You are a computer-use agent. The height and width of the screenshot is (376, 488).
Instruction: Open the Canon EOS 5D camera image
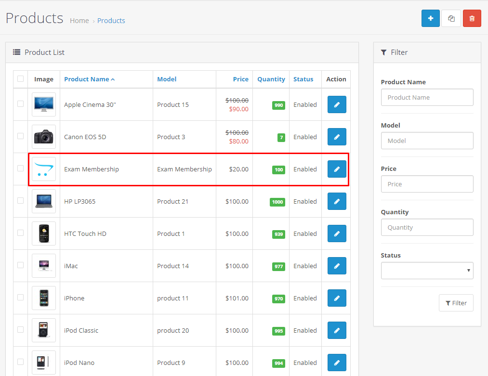pos(44,137)
